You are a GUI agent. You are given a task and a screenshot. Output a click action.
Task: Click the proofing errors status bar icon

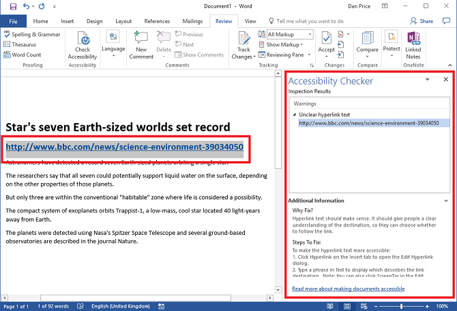point(80,306)
